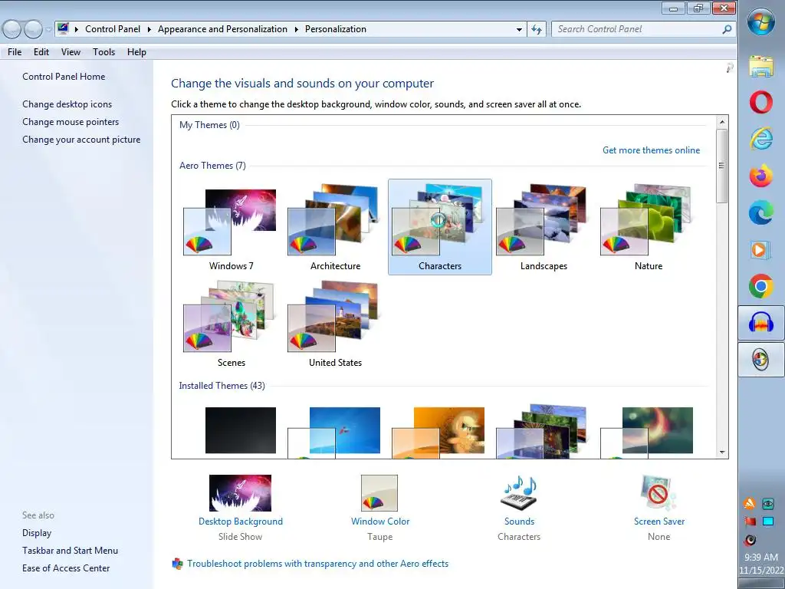Open the Help menu

[x=136, y=52]
